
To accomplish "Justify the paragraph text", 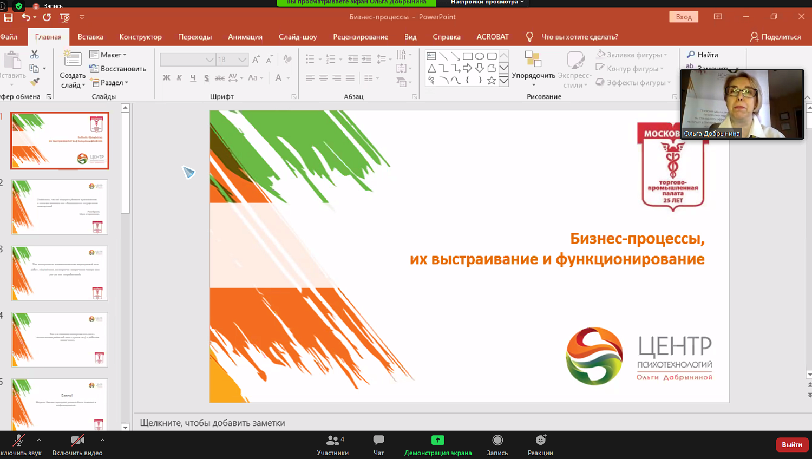I will click(x=350, y=78).
